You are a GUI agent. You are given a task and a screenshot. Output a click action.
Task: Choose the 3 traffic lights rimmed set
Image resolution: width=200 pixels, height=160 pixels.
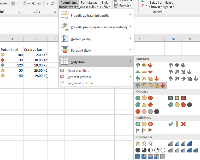pos(177,98)
